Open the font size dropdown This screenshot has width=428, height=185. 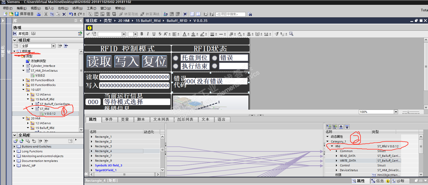click(135, 34)
